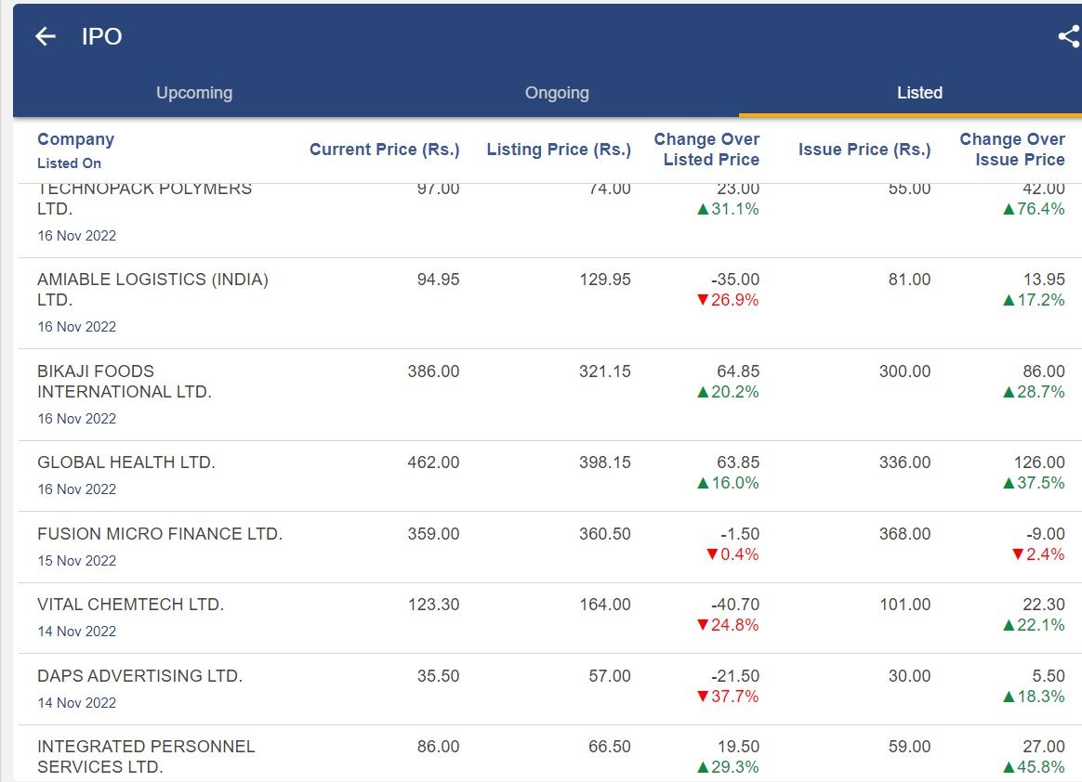Viewport: 1082px width, 782px height.
Task: Switch to the Upcoming tab
Action: click(x=194, y=92)
